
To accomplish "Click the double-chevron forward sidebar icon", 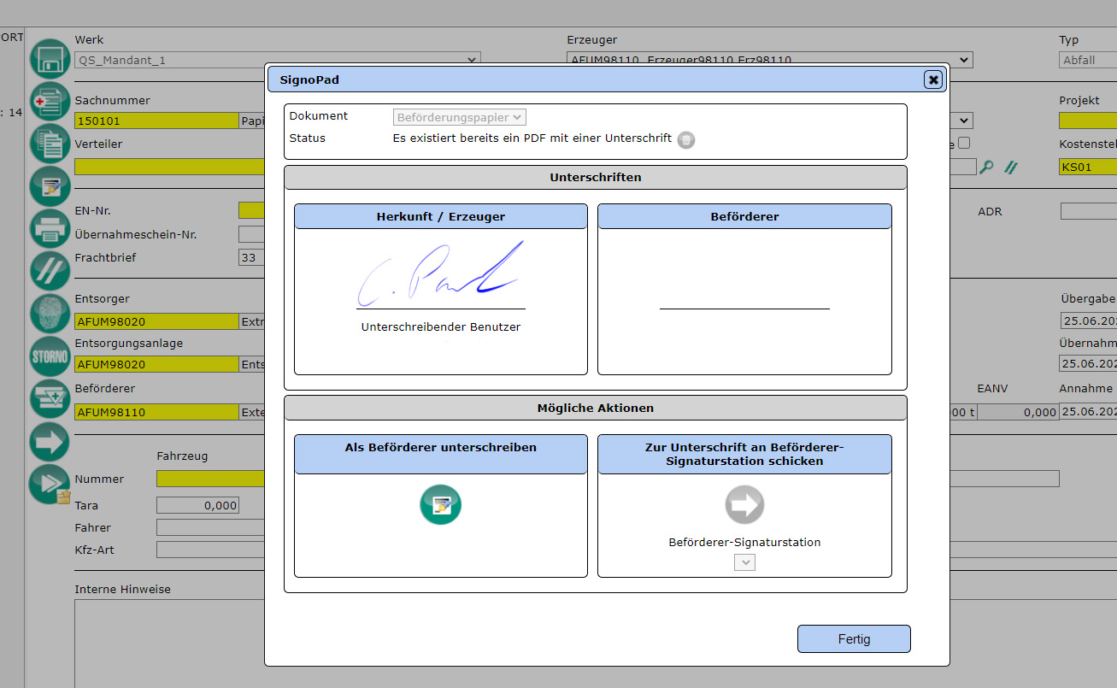I will pos(50,484).
